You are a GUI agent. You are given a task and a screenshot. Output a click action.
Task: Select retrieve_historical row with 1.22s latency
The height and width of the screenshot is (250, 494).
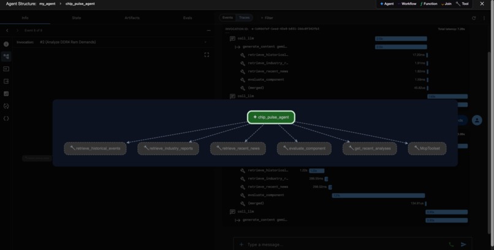346,170
